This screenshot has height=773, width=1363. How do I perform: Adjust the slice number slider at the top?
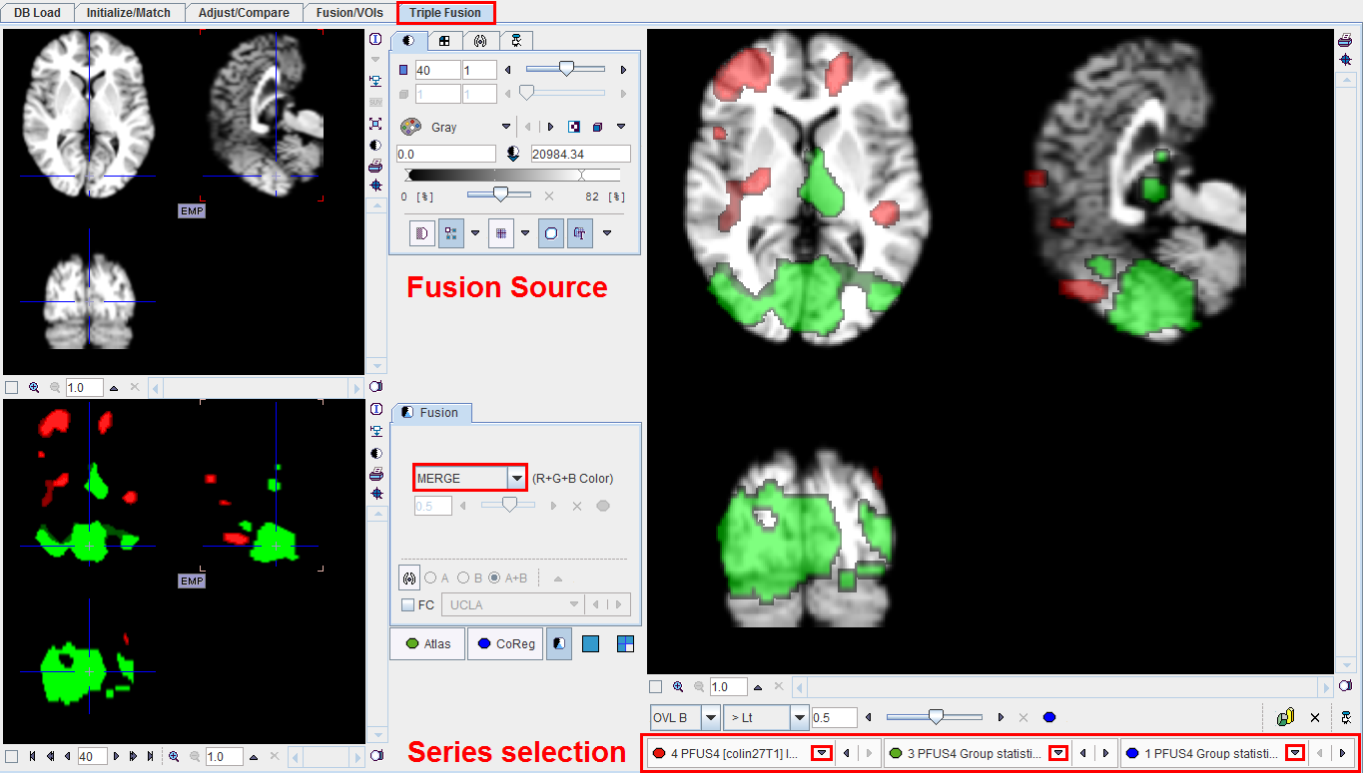pyautogui.click(x=566, y=69)
